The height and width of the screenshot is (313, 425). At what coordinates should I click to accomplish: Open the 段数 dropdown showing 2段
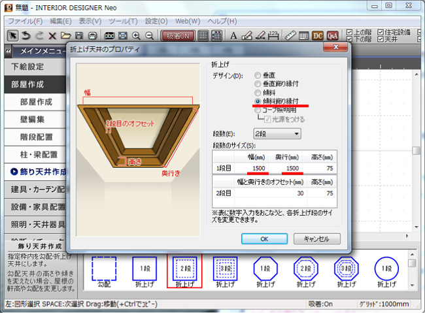coord(278,134)
